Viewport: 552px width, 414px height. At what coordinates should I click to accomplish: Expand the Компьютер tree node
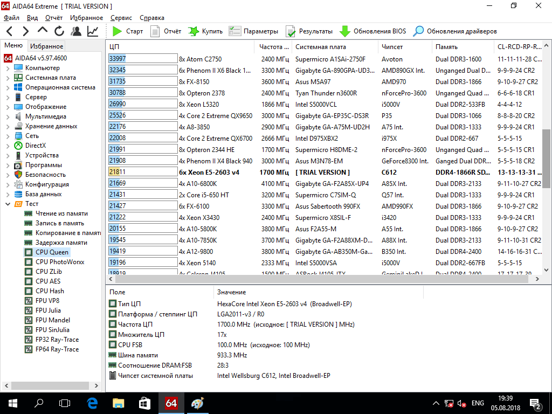[x=8, y=68]
